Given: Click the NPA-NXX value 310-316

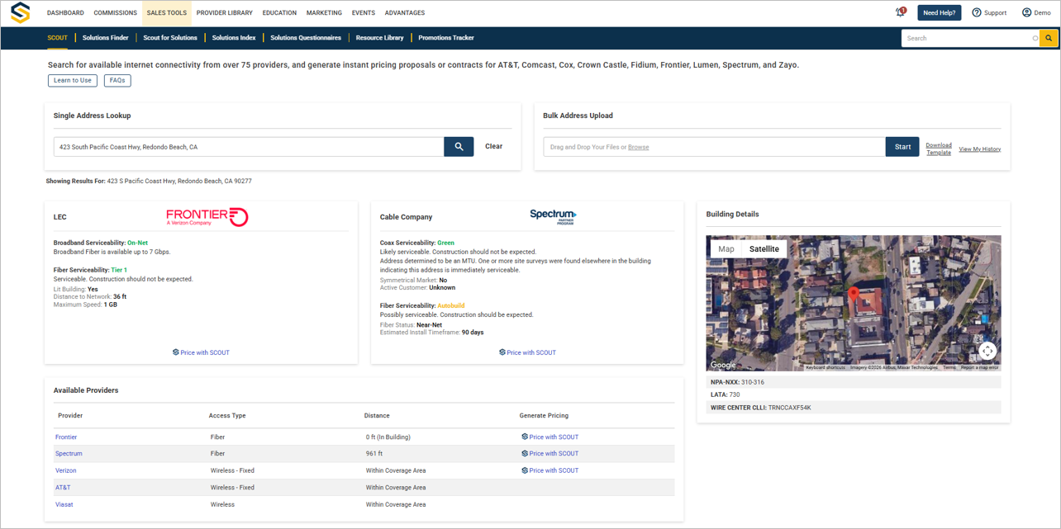Looking at the screenshot, I should click(753, 382).
